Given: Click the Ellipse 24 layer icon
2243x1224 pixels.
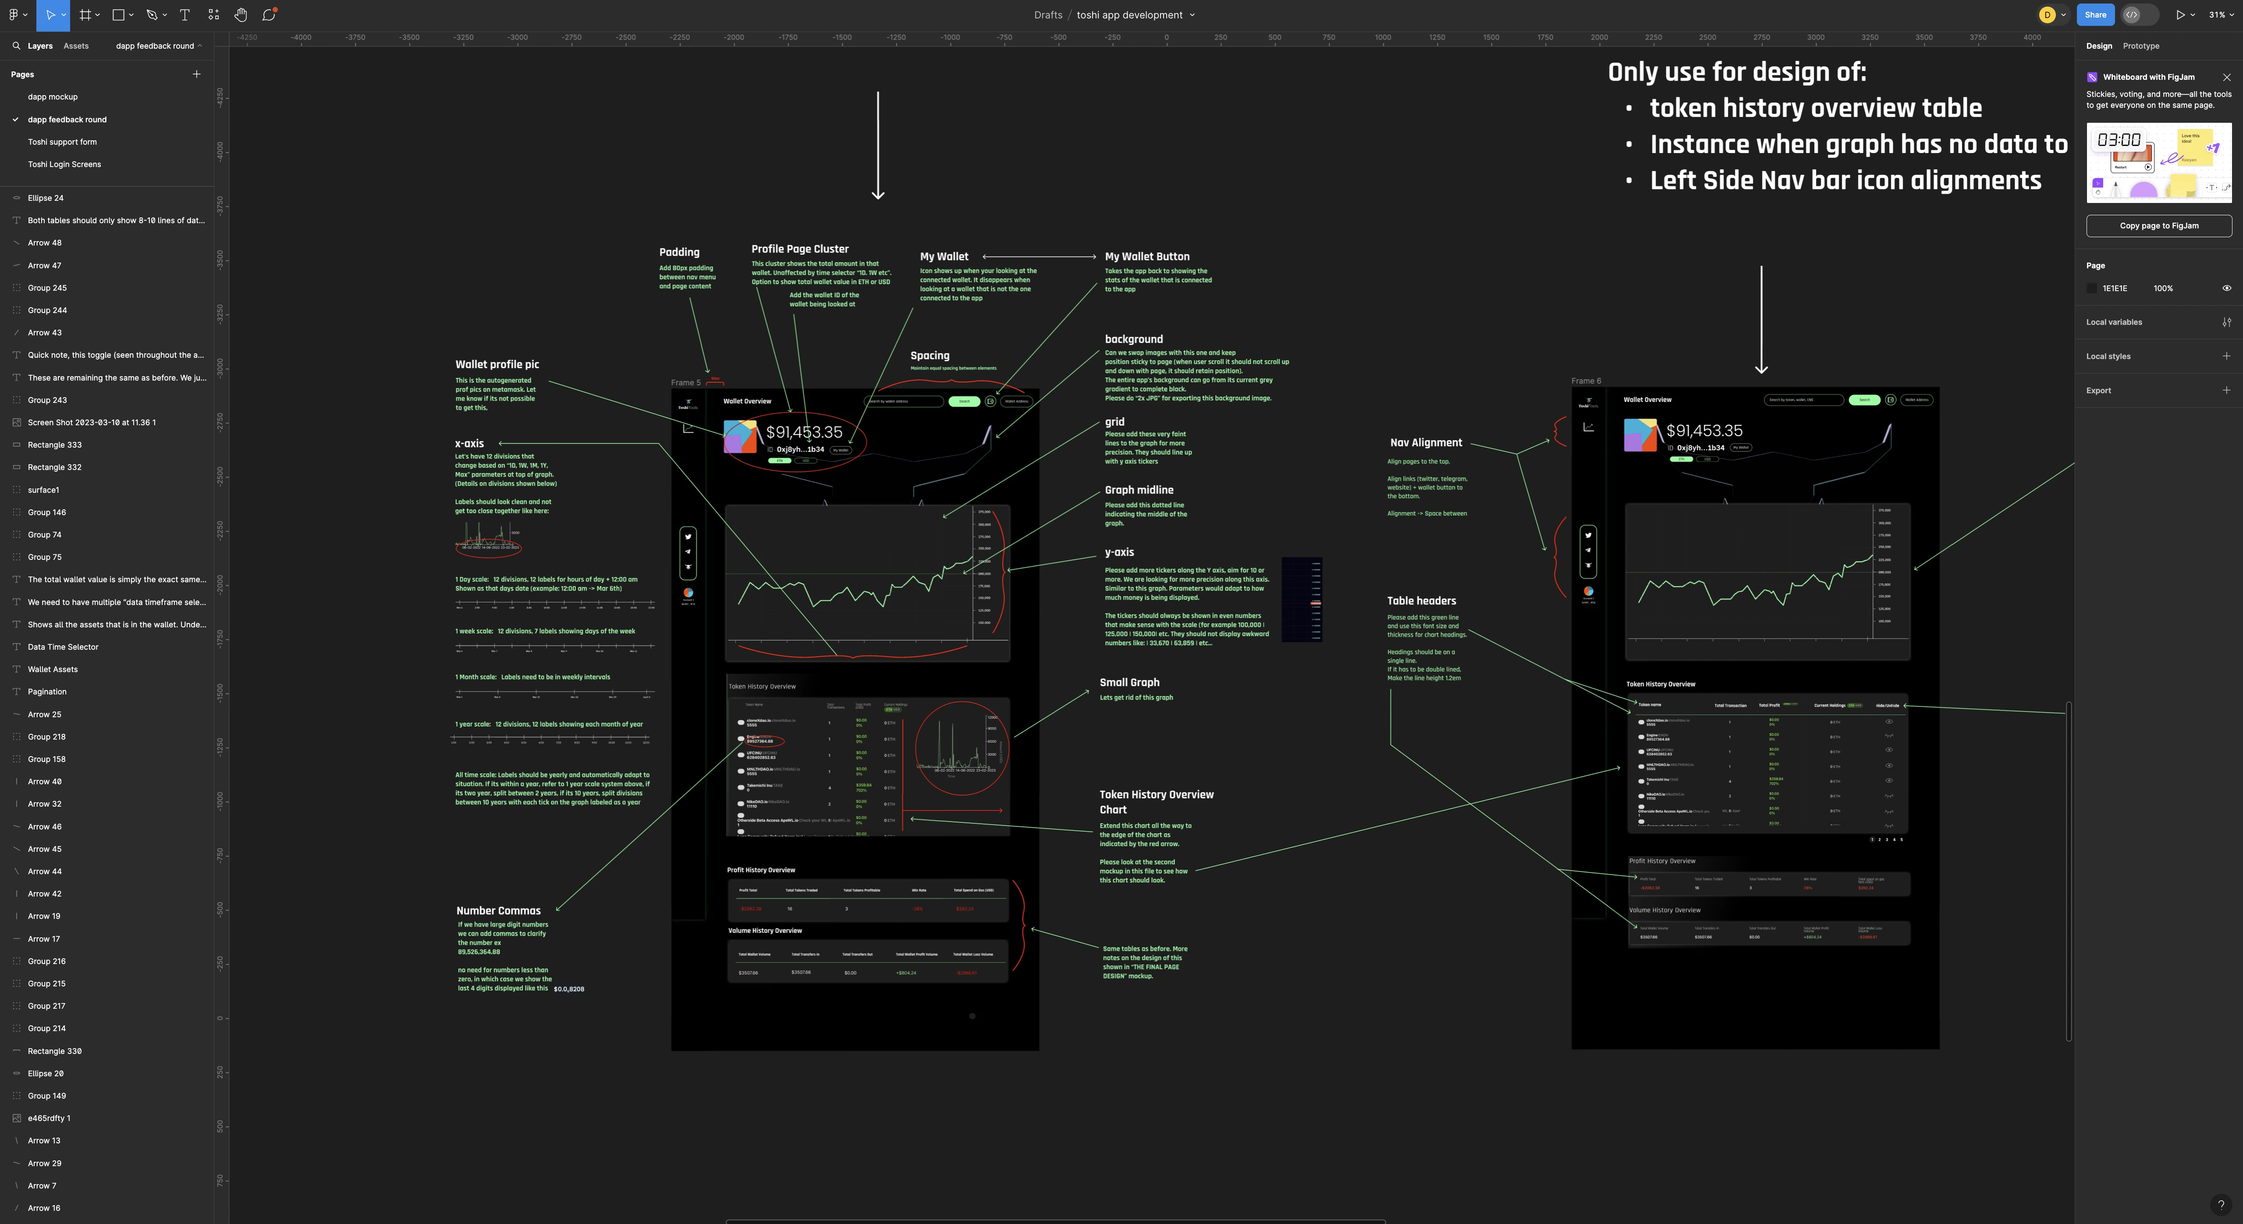Looking at the screenshot, I should pos(17,199).
